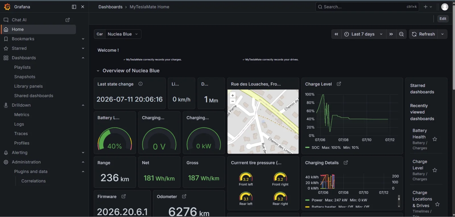Undock the sidebar menu with dock icon
The image size is (455, 217).
[74, 7]
